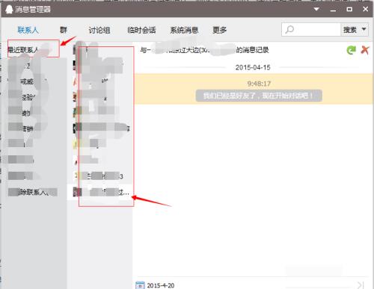Select the 系统消息 tab
Screen dimensions: 374x289
point(184,30)
